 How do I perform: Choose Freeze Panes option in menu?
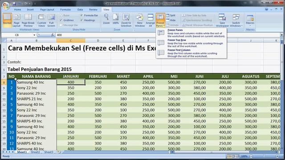point(191,33)
